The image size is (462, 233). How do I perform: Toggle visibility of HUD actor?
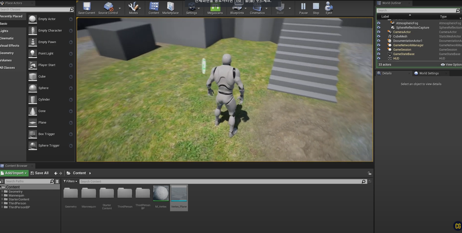(379, 58)
